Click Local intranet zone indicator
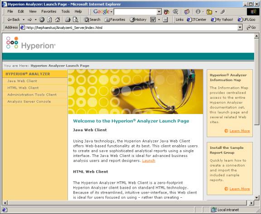Screen dimensions: 261x214 (225, 209)
